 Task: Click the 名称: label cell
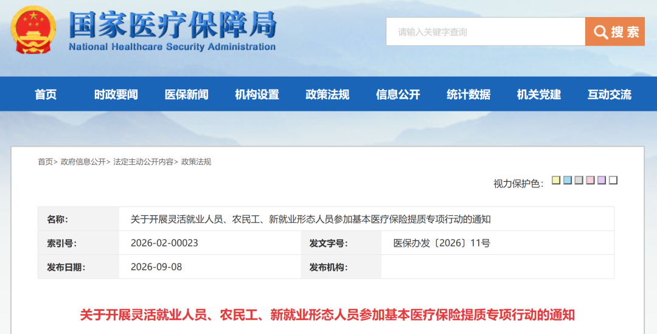78,219
